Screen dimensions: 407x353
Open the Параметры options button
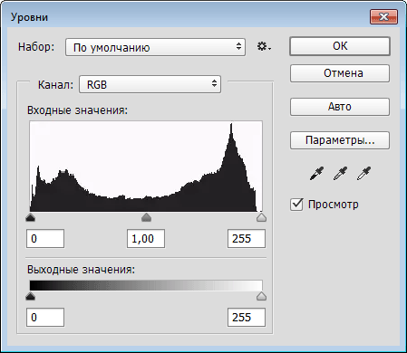(x=340, y=140)
